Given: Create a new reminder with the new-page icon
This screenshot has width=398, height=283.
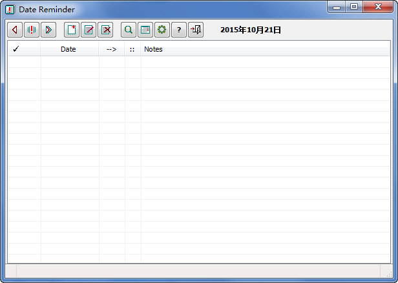Looking at the screenshot, I should [x=72, y=30].
